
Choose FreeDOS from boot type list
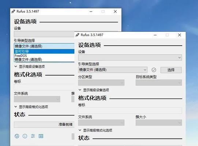pos(44,55)
